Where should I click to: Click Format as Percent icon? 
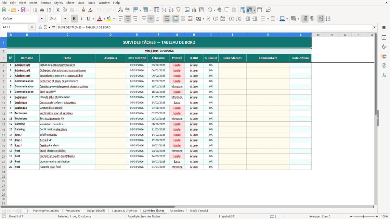208,19
